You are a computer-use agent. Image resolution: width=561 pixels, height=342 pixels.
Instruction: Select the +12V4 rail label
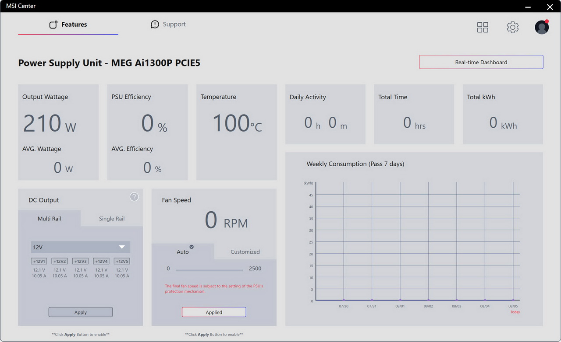(x=101, y=261)
